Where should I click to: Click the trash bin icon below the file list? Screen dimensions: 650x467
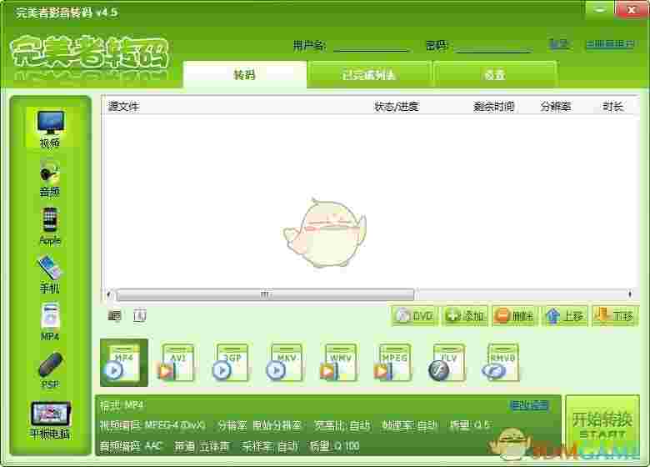click(140, 316)
